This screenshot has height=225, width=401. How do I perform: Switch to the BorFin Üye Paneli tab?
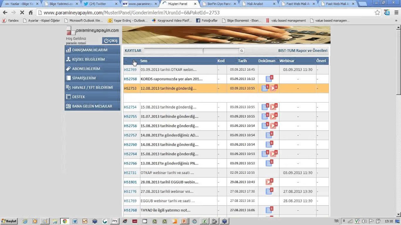click(219, 4)
